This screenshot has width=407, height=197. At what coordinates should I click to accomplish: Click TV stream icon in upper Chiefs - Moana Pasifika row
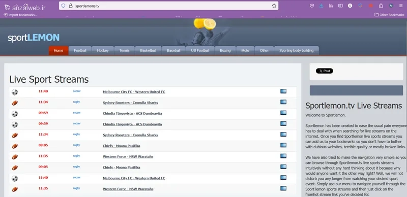pos(283,145)
